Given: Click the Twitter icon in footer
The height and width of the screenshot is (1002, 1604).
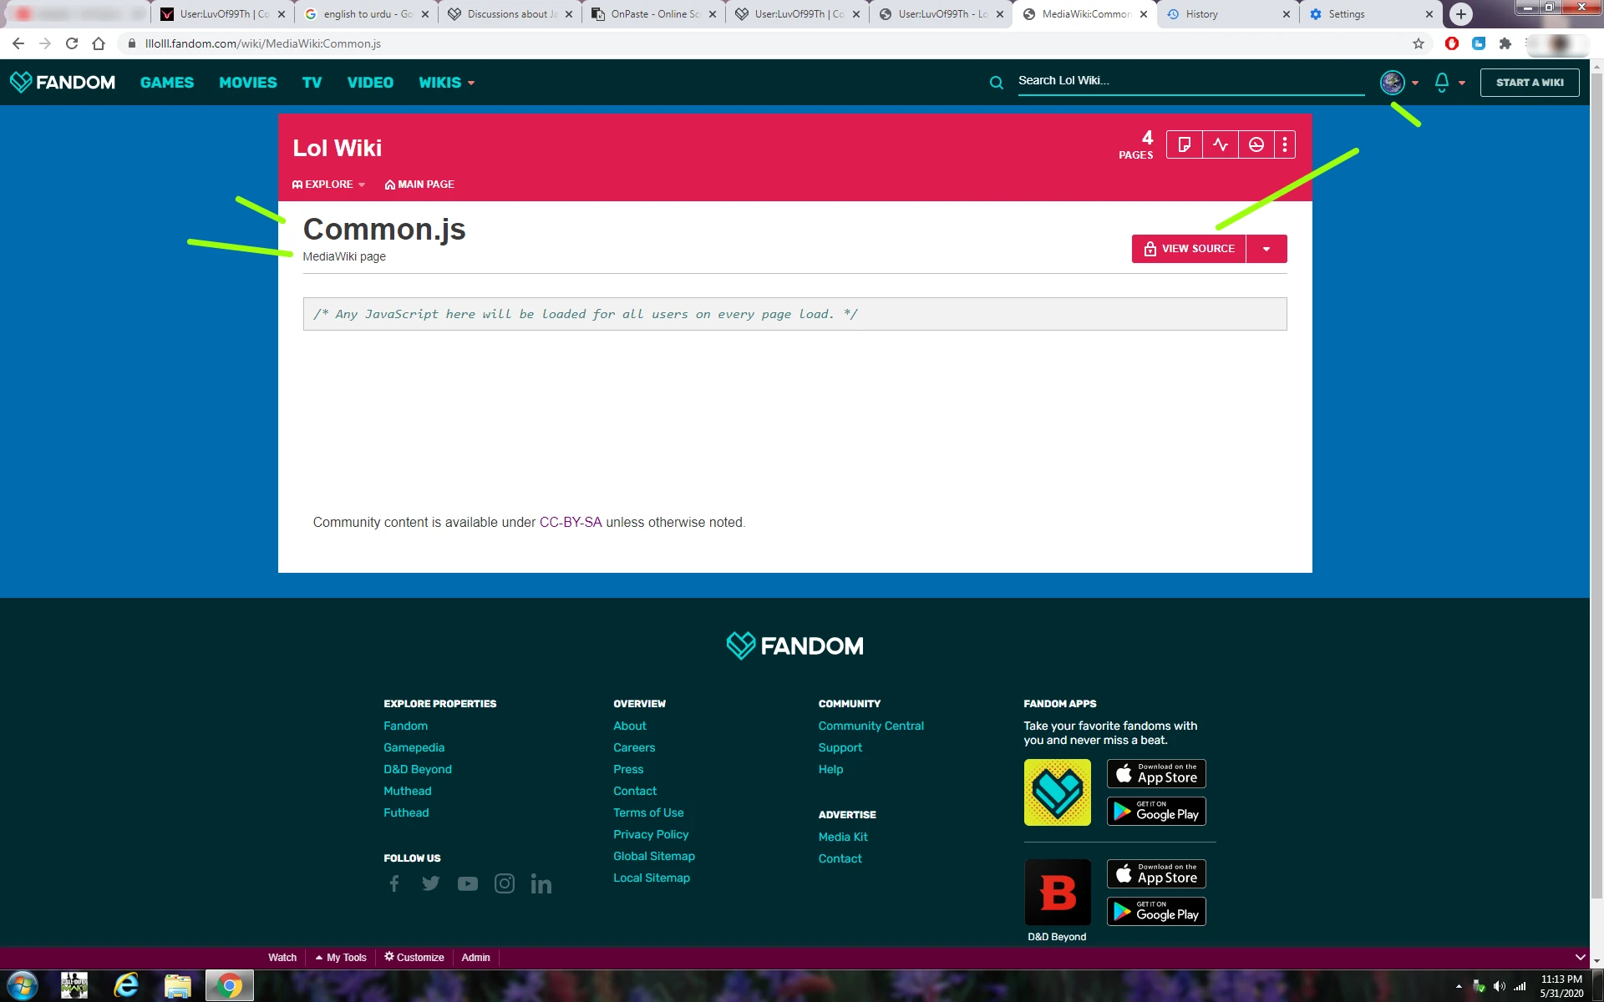Looking at the screenshot, I should click(x=431, y=883).
